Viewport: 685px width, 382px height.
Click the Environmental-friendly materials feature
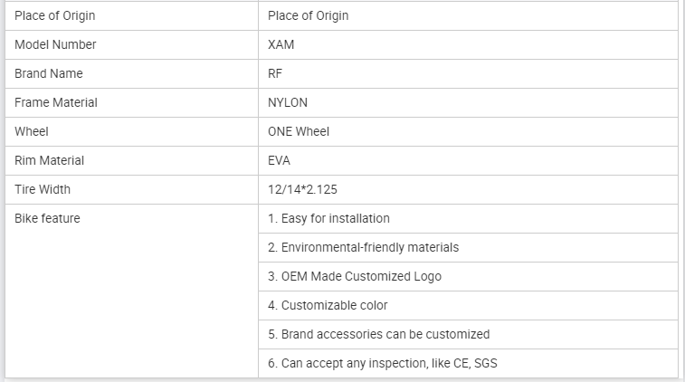(363, 247)
